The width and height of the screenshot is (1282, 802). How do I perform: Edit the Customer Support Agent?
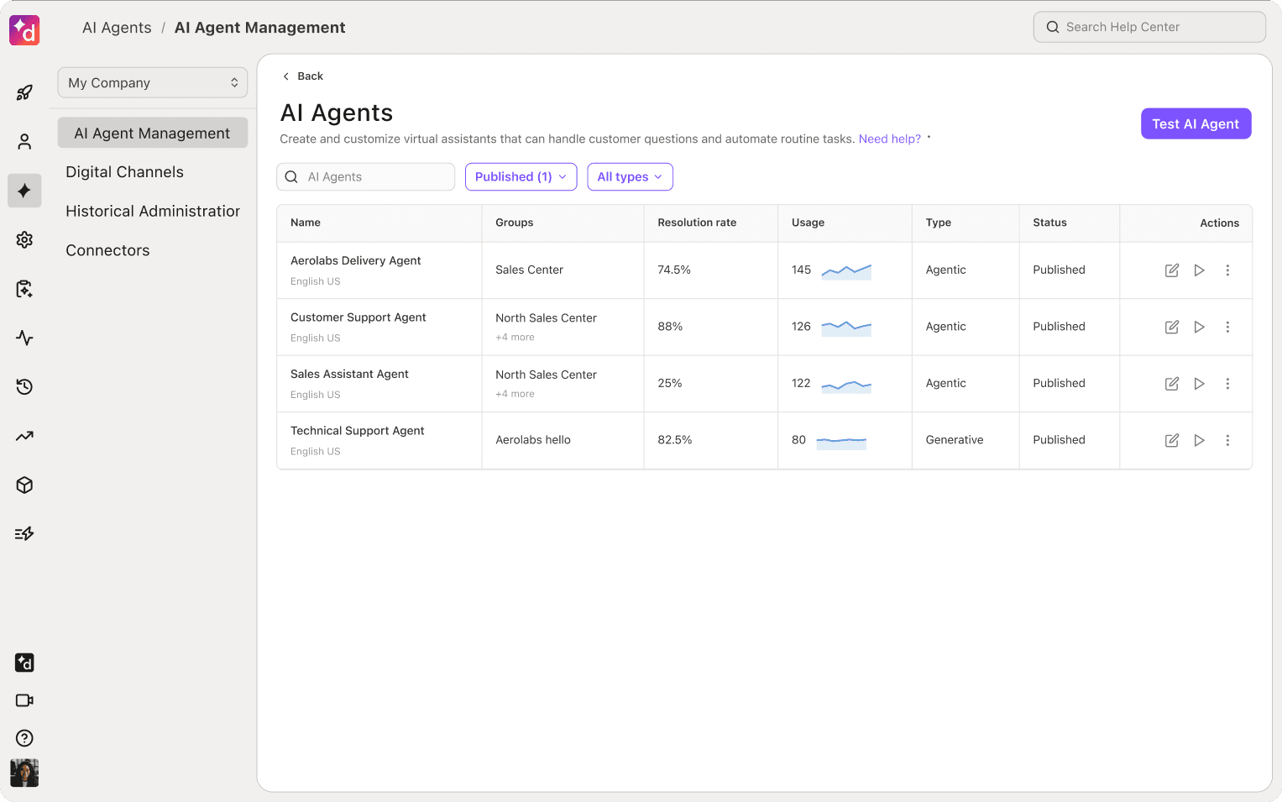[1172, 327]
